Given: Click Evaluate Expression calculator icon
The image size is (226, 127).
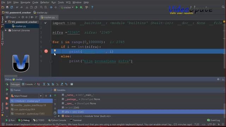Looking at the screenshot, I should tap(72, 84).
